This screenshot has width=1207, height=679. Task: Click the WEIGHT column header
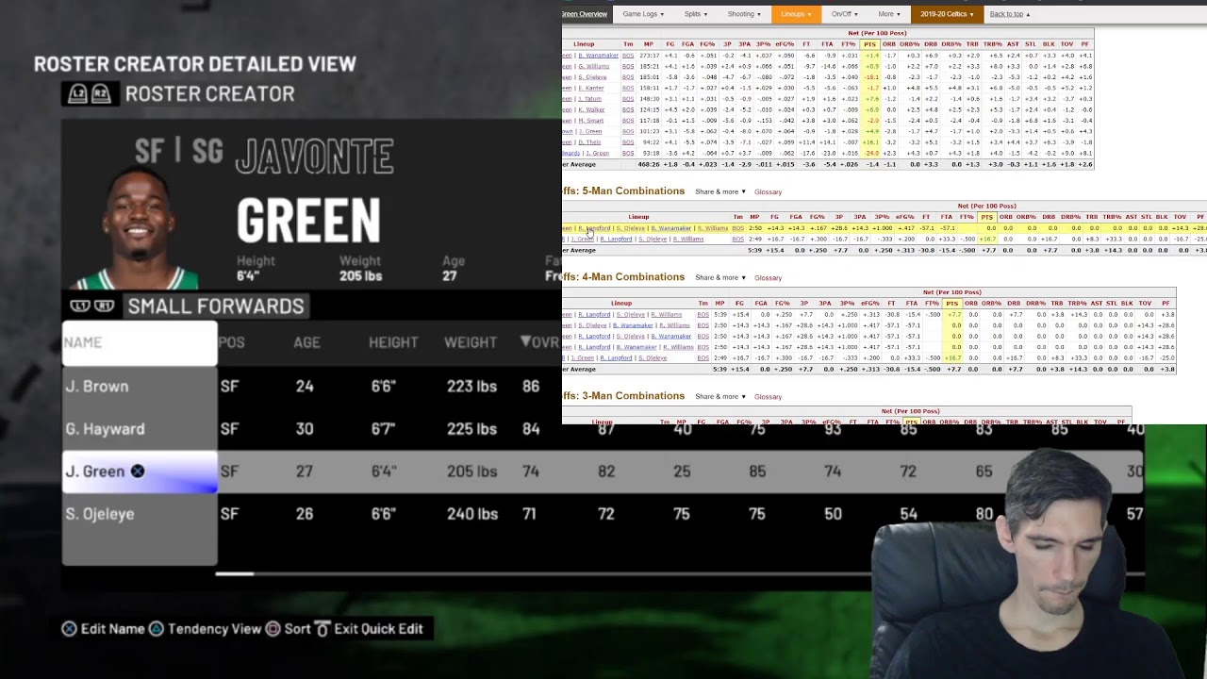pyautogui.click(x=471, y=342)
